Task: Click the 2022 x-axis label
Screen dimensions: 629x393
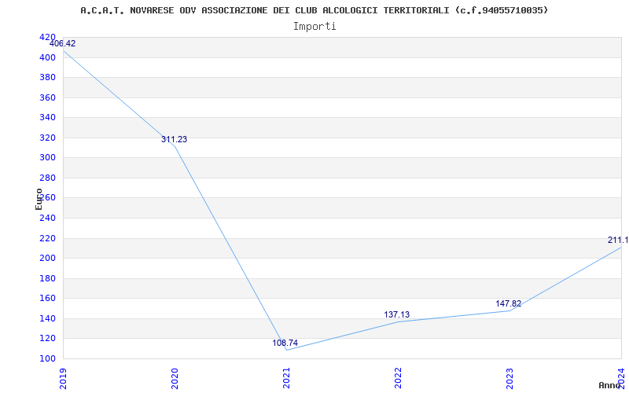Action: pos(398,378)
